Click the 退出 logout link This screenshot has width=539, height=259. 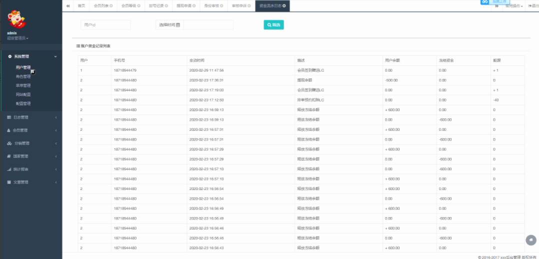tap(533, 6)
